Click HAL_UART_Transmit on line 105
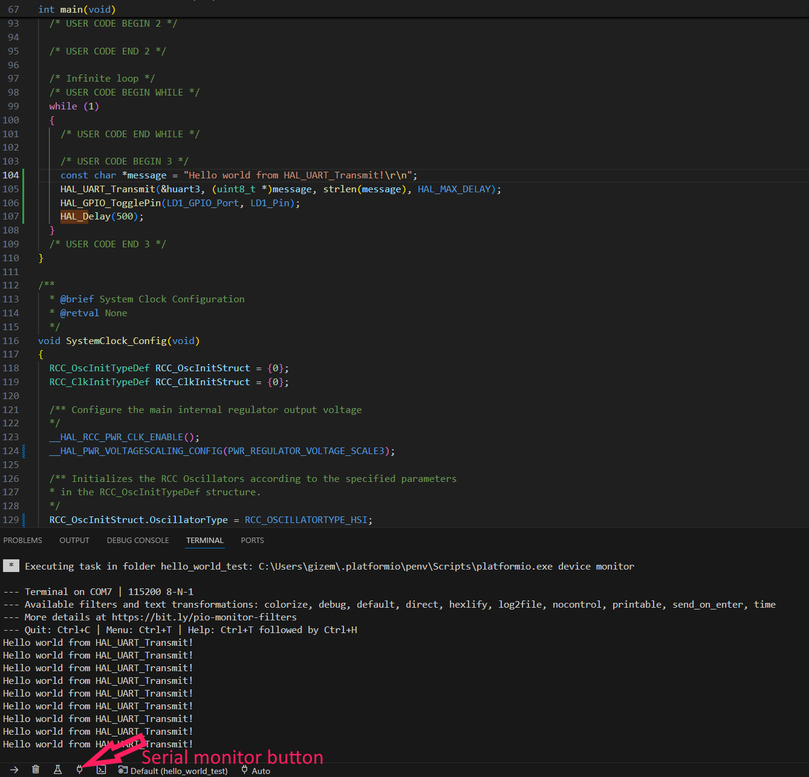 point(108,189)
